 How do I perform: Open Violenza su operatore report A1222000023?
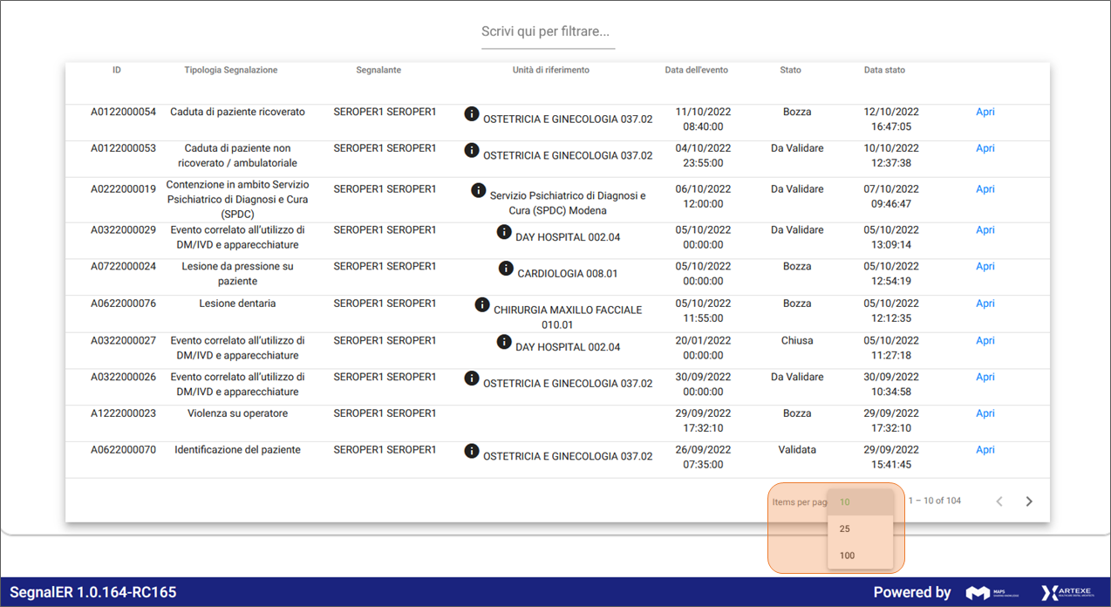click(985, 413)
